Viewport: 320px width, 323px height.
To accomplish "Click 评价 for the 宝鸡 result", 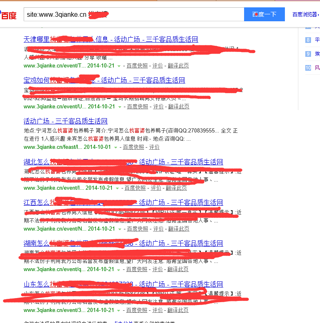I will tap(158, 106).
